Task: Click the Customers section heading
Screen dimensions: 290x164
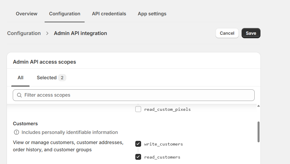Action: (25, 124)
